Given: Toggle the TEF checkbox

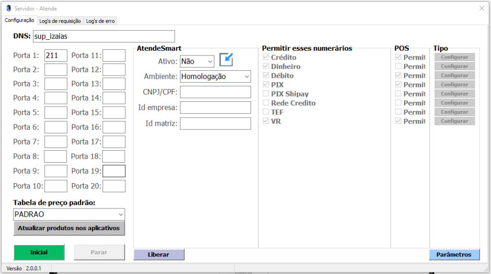Looking at the screenshot, I should [x=266, y=112].
